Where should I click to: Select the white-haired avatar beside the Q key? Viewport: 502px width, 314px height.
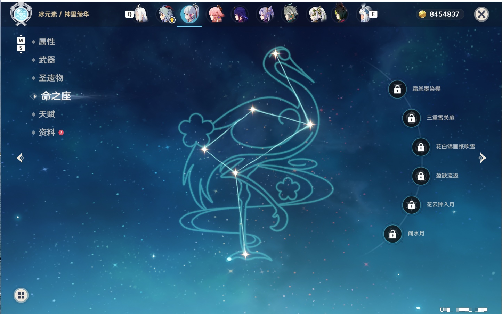point(141,14)
